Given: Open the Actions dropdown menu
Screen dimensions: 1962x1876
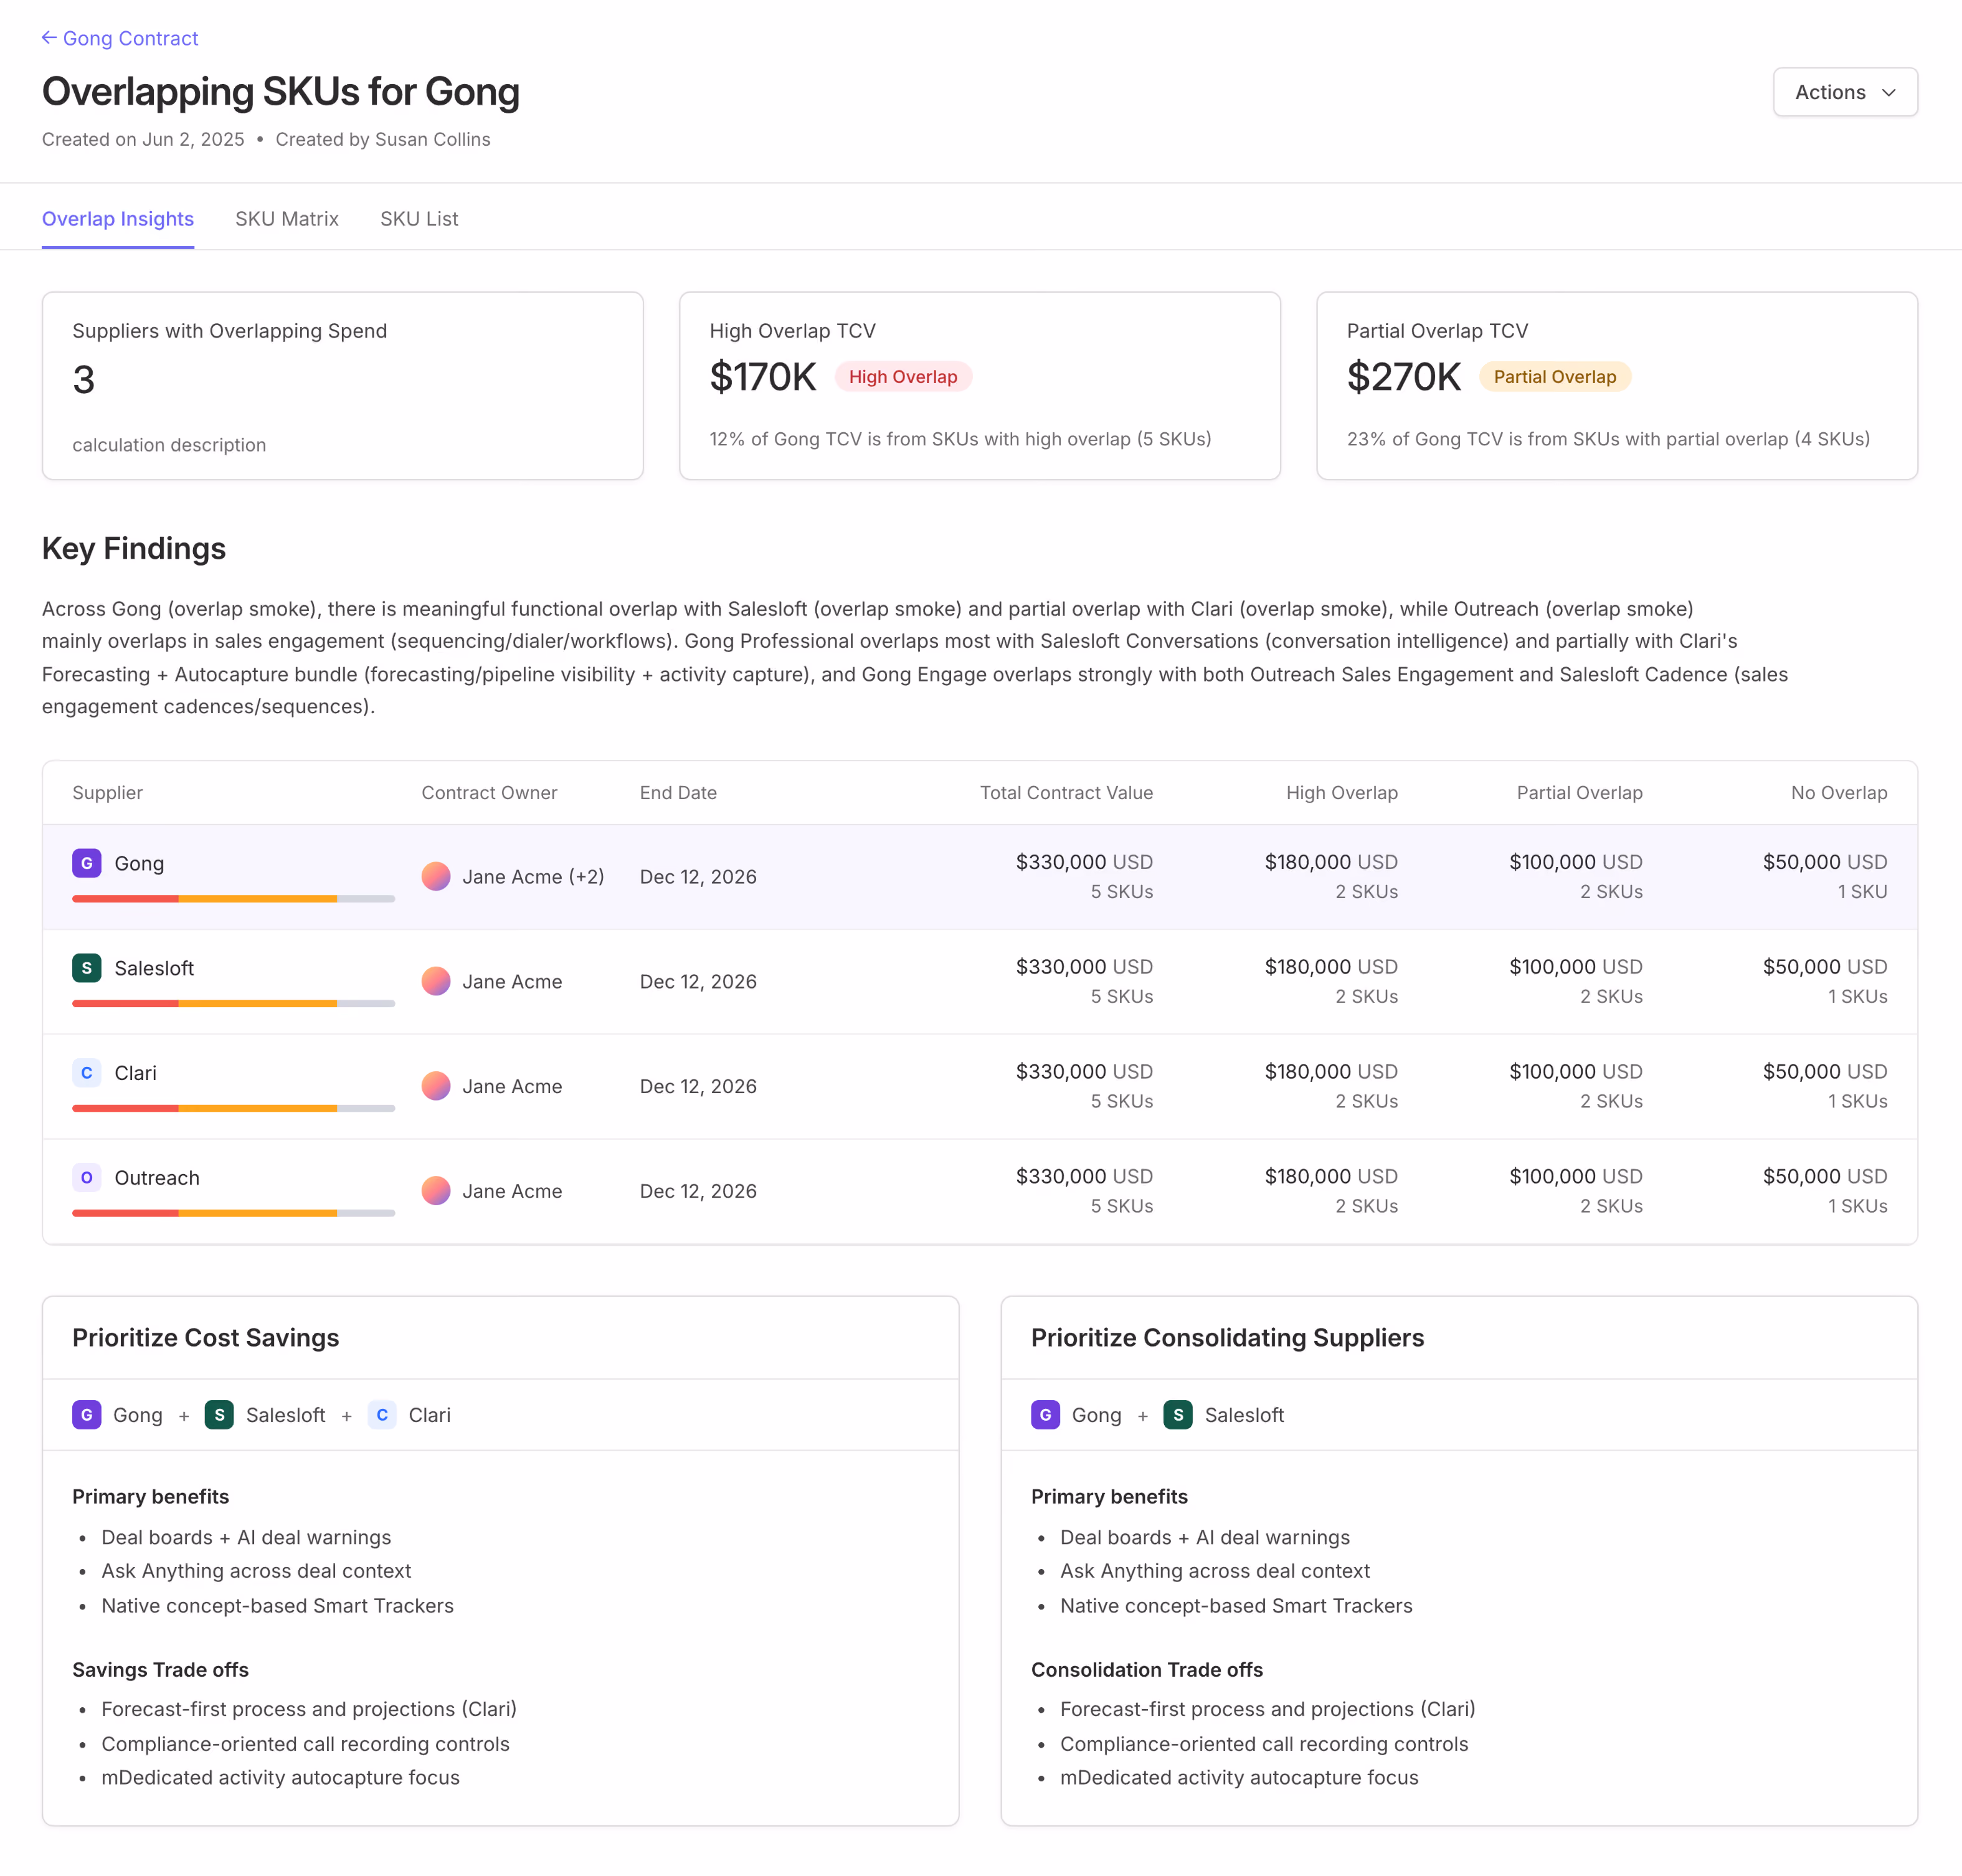Looking at the screenshot, I should (1845, 92).
